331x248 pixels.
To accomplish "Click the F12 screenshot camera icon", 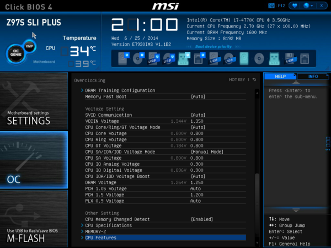I will tap(271, 6).
